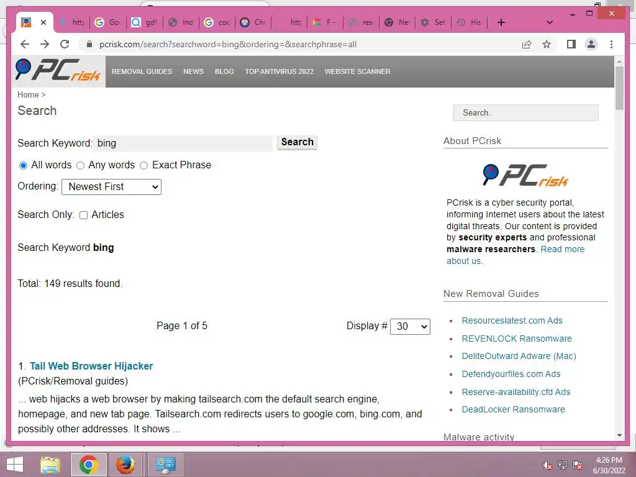Screen dimensions: 636x477
Task: Select the Exact Phrase radio button
Action: [x=143, y=165]
